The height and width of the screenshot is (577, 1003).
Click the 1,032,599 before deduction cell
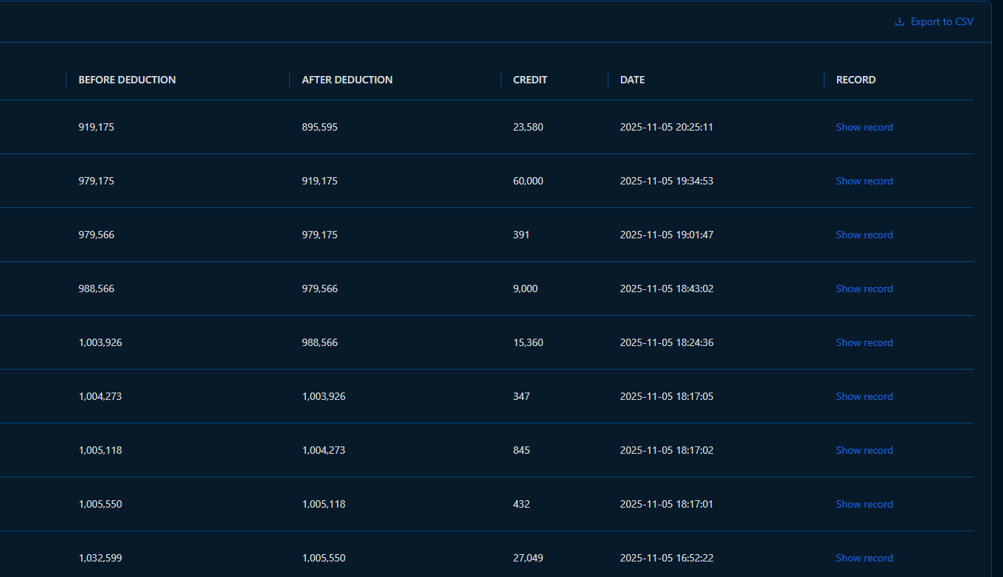[x=100, y=558]
